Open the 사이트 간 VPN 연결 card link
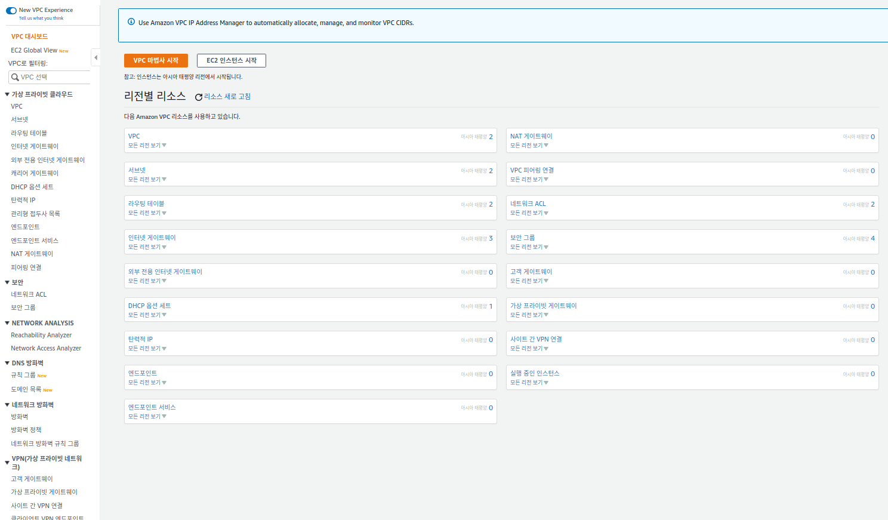 pyautogui.click(x=536, y=339)
